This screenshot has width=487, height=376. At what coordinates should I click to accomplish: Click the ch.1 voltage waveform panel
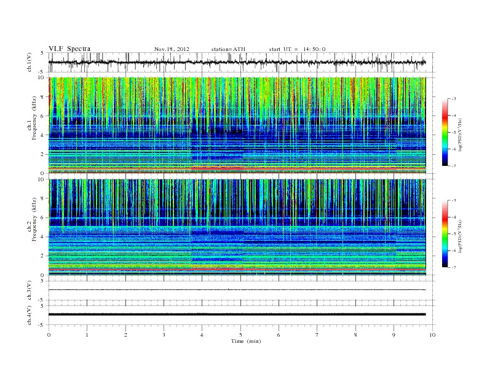click(242, 62)
